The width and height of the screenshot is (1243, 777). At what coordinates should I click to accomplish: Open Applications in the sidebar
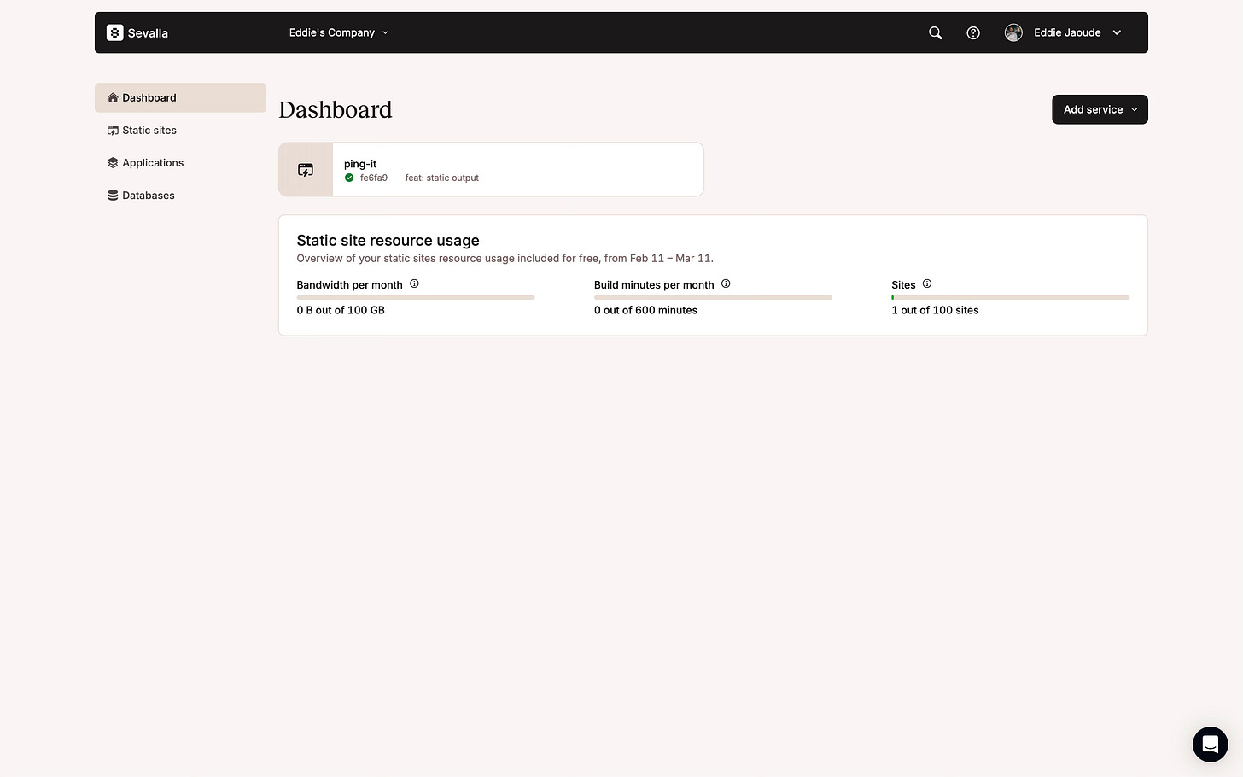click(x=180, y=162)
